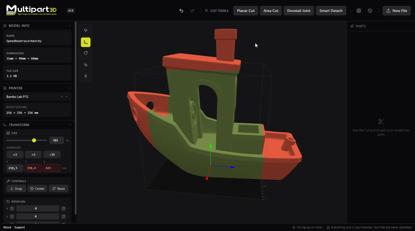This screenshot has width=415, height=231.
Task: Click the green Y-axis gizmo arrow
Action: [211, 146]
